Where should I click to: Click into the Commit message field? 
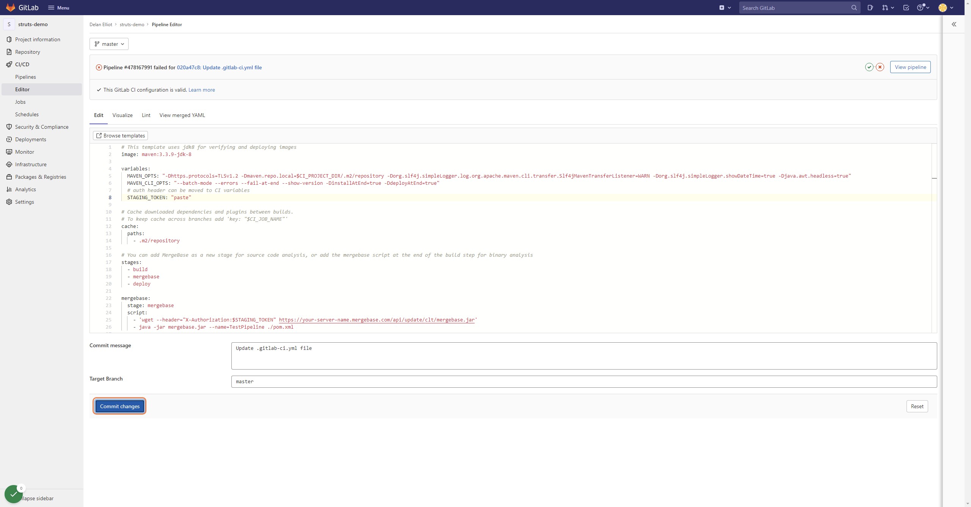tap(584, 356)
